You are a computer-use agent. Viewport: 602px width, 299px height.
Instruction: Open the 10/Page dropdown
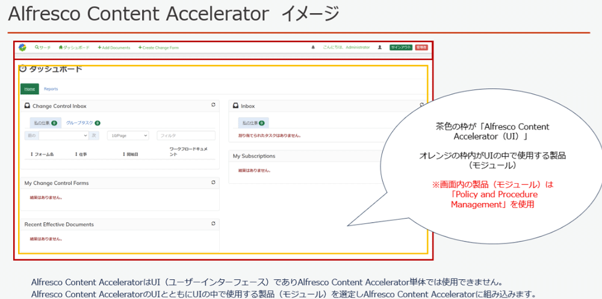tap(128, 136)
